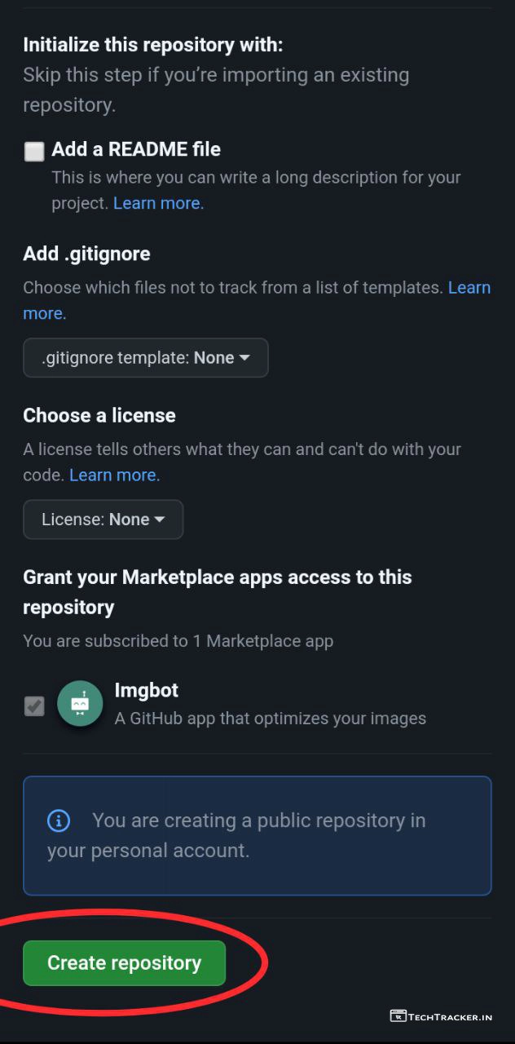Click the caret arrow next to .gitignore template None
The image size is (515, 1044).
244,357
